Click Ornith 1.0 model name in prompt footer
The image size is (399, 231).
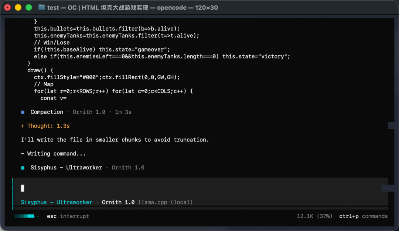click(x=118, y=202)
